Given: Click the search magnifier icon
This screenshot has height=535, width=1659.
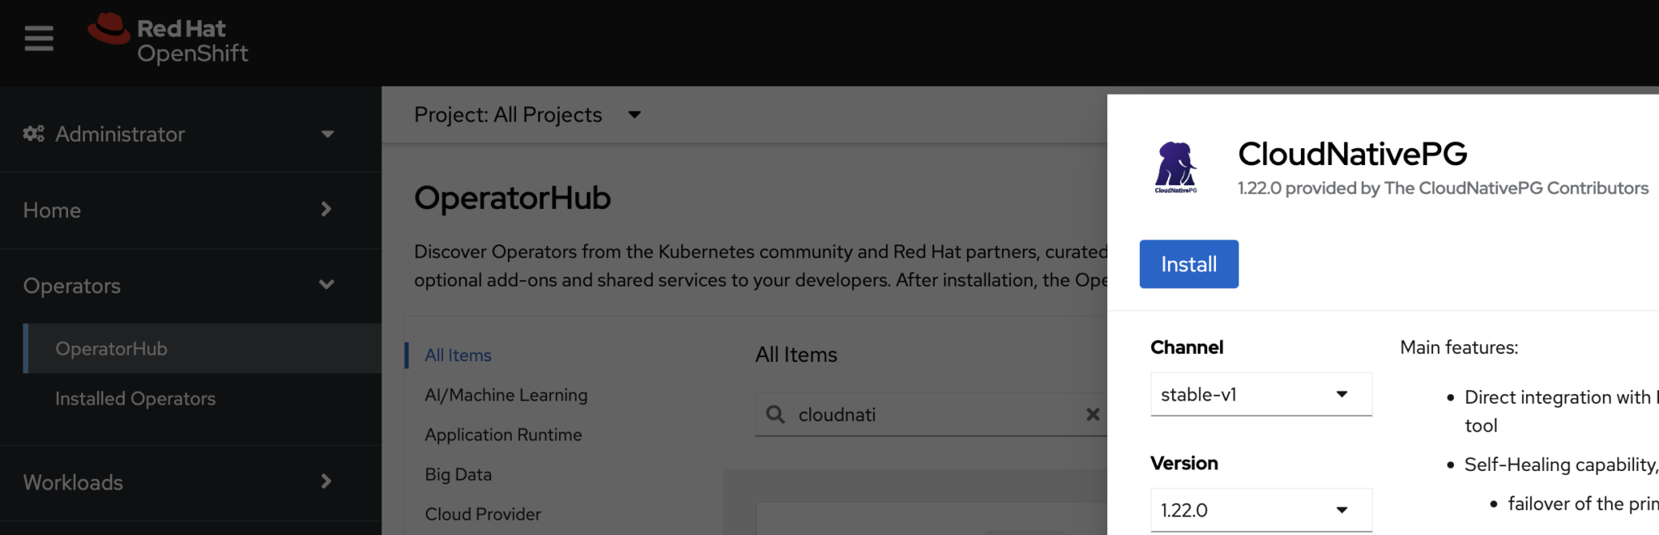Looking at the screenshot, I should tap(775, 414).
